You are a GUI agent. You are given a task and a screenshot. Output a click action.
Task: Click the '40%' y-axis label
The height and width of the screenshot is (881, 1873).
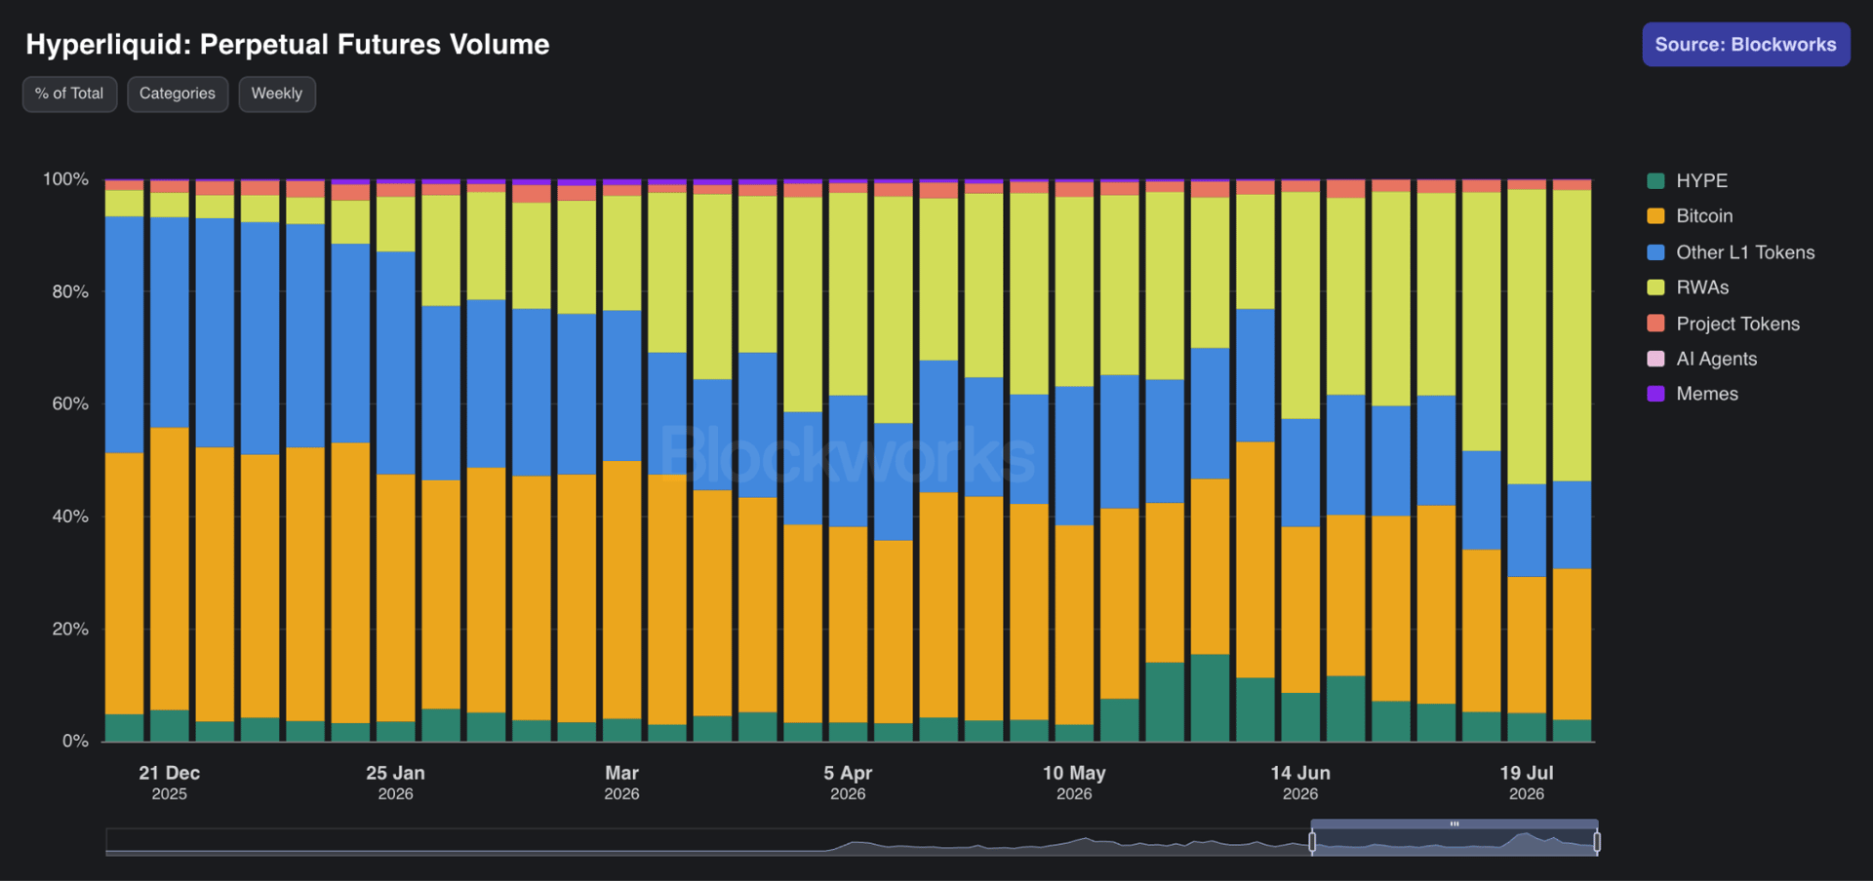(70, 517)
